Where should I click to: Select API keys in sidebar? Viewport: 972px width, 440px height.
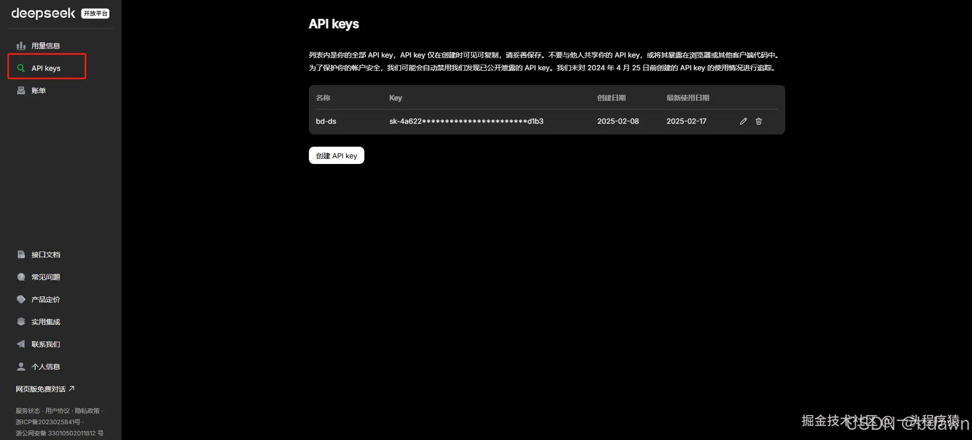pyautogui.click(x=47, y=68)
